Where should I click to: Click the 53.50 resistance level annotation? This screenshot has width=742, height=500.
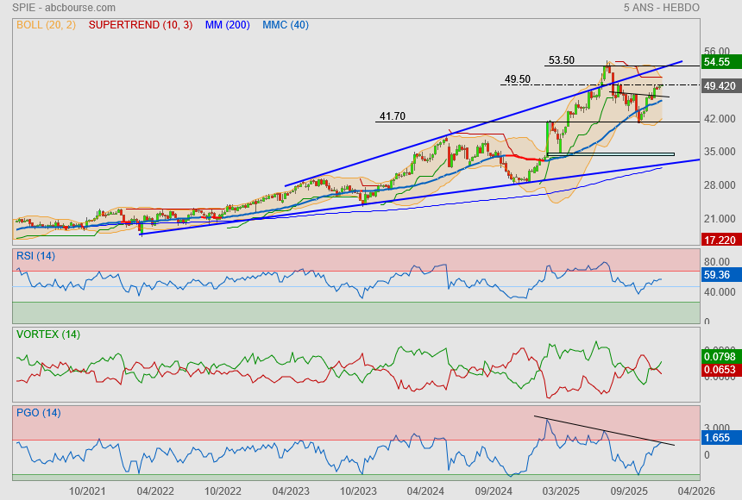561,60
